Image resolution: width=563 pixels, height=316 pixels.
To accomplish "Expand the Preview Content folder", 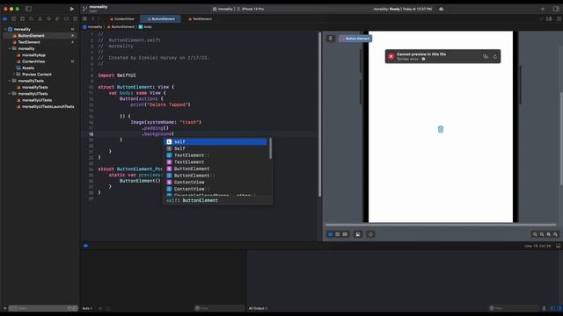I will point(14,74).
